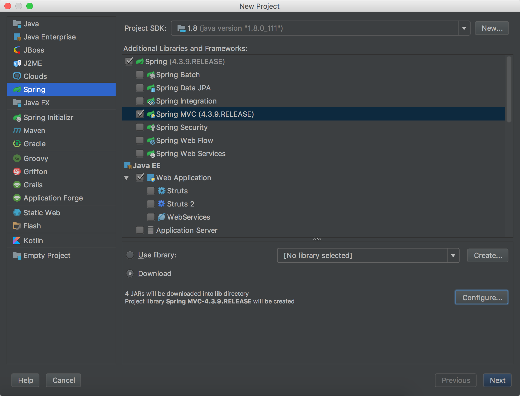Enable the Spring Batch checkbox

(140, 74)
